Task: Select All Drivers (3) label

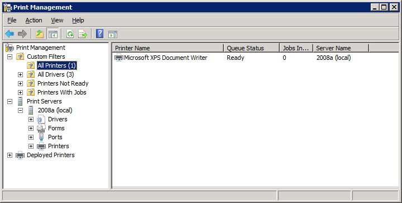Action: coord(56,74)
